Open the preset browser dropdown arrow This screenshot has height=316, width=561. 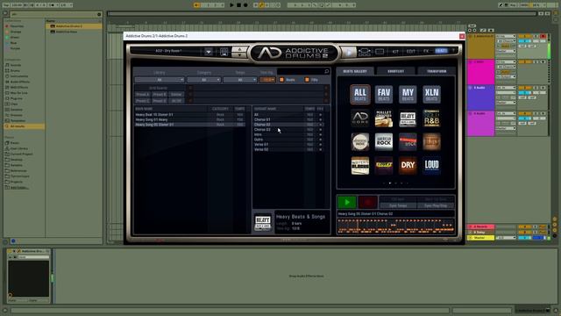click(209, 53)
